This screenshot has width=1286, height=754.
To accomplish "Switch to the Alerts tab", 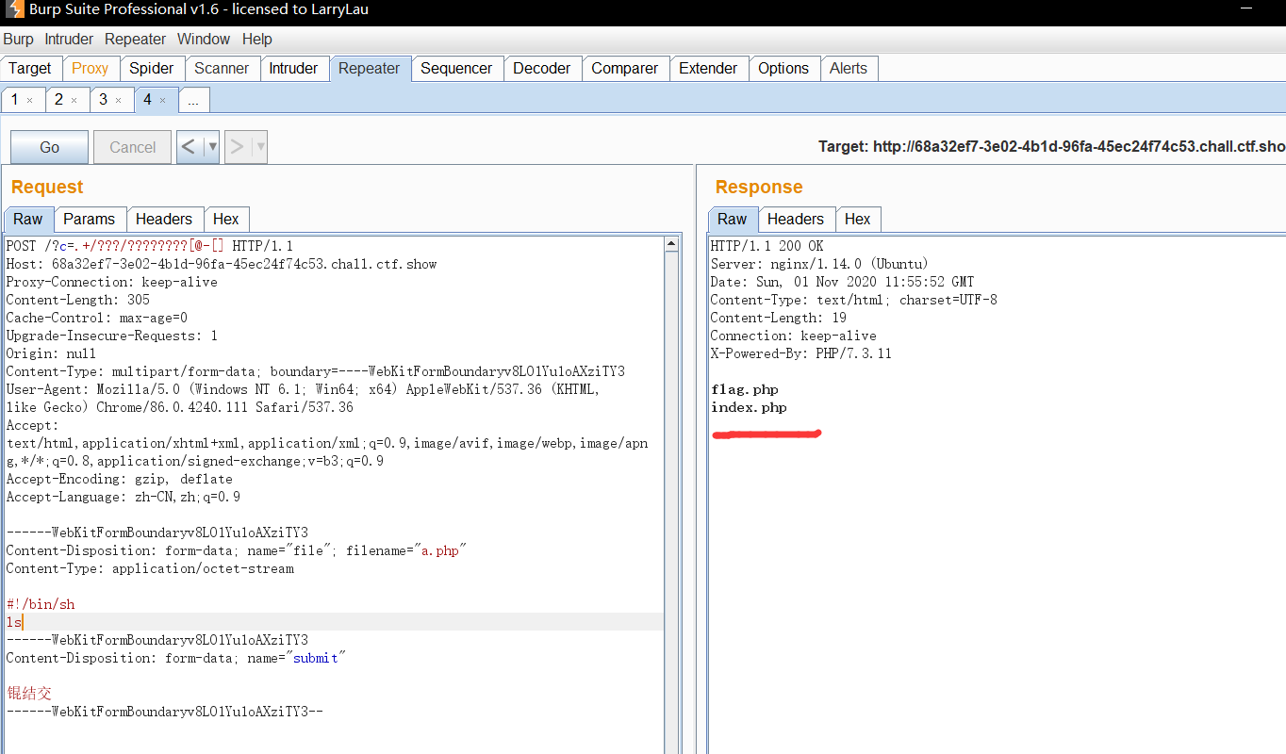I will pyautogui.click(x=849, y=69).
